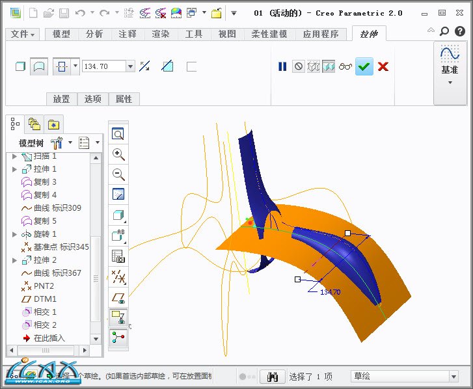473x389 pixels.
Task: Click the green checkmark to accept extrude
Action: [x=364, y=66]
